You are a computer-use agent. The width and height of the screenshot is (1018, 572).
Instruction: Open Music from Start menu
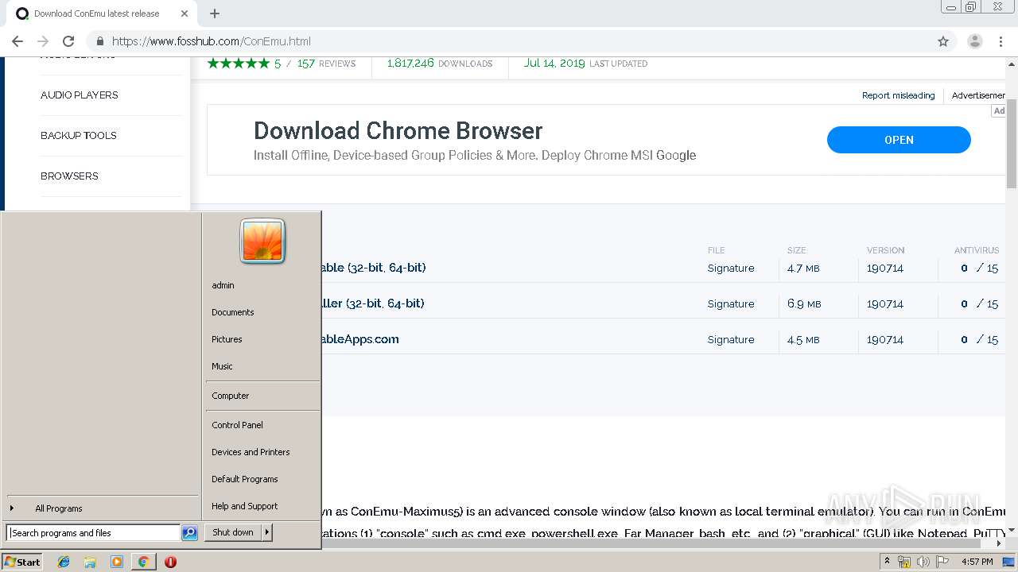tap(262, 366)
